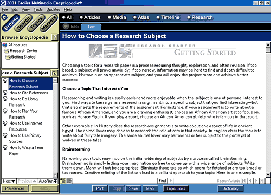
Task: Select the Atlas radio filter
Action: (141, 17)
